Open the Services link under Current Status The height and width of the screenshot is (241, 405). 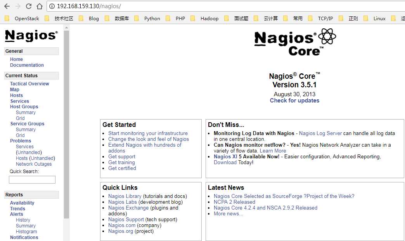point(20,101)
